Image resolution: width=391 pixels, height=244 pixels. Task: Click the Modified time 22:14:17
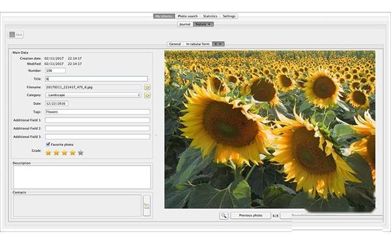point(75,64)
